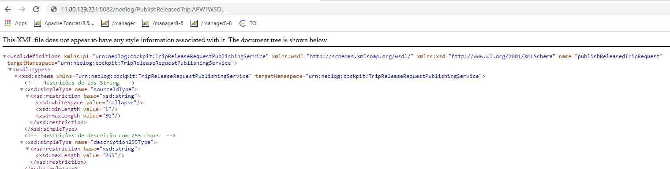
Task: Click the whiteSpace value "collapse" line
Action: pyautogui.click(x=90, y=103)
